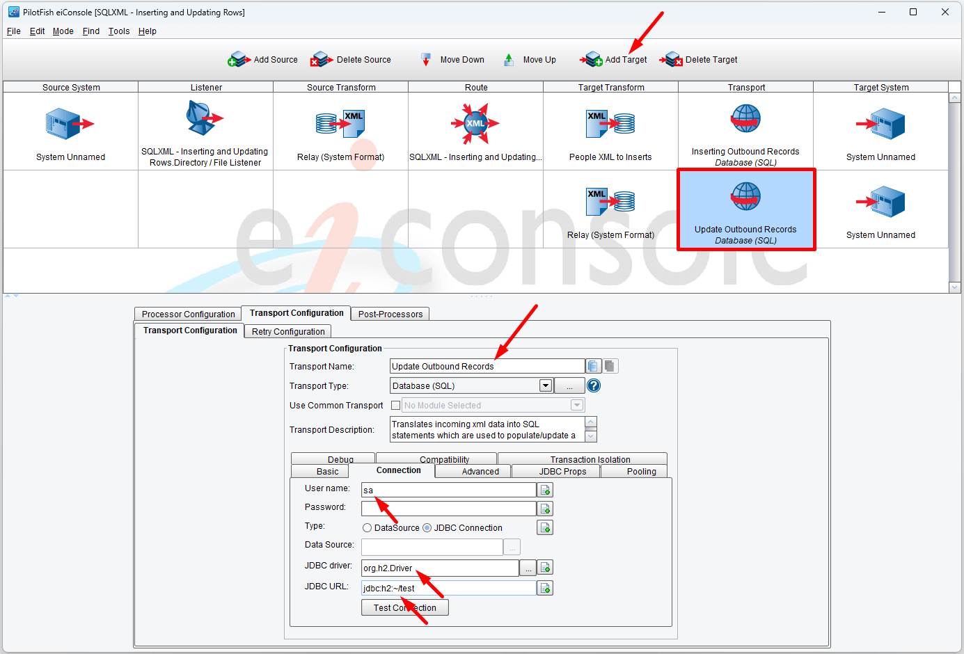This screenshot has height=654, width=964.
Task: Click ellipsis button beside JDBC driver
Action: [x=528, y=568]
